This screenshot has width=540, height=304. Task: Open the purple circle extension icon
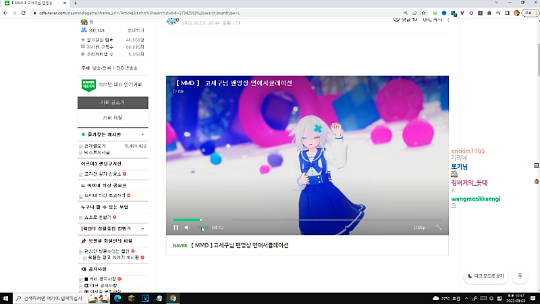(471, 13)
